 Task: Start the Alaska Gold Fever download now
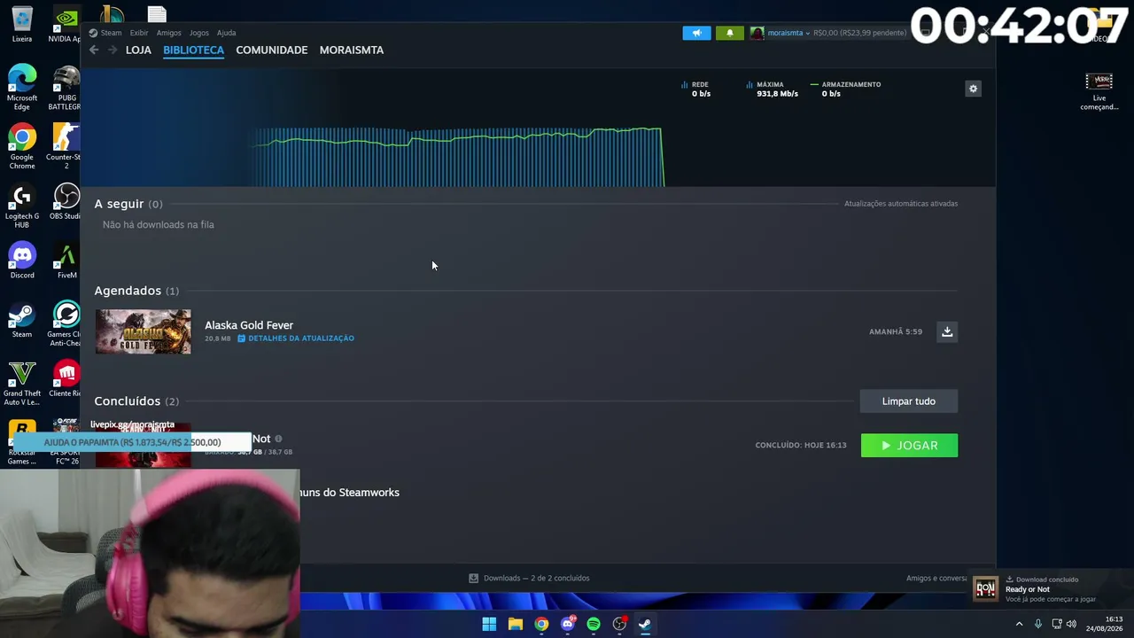click(947, 331)
